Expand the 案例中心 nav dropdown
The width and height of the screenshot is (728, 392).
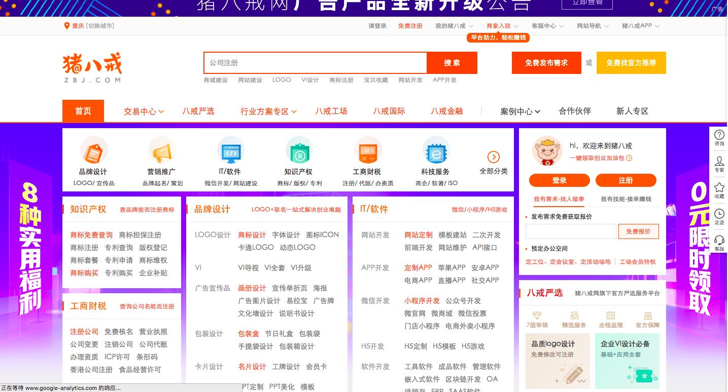point(520,111)
